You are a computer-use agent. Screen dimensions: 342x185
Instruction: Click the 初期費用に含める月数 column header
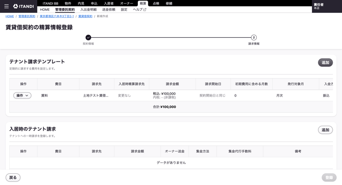coord(252,84)
